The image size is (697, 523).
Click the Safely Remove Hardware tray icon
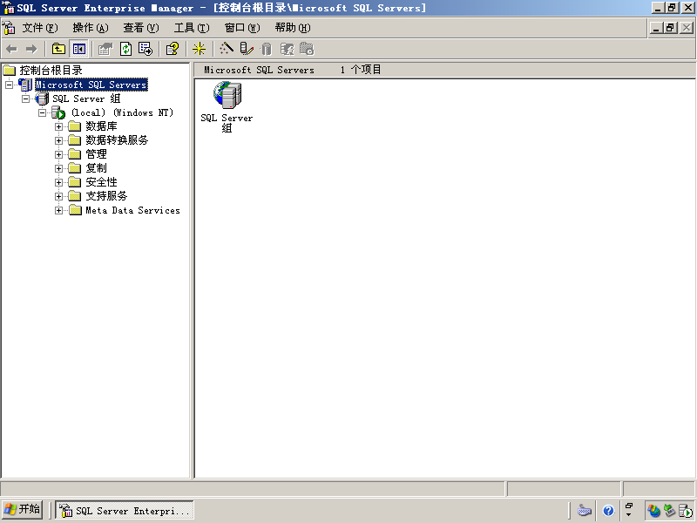669,511
